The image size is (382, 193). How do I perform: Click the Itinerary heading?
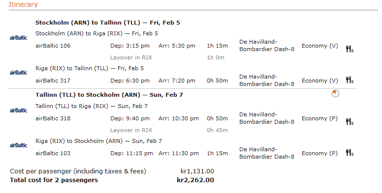click(x=23, y=4)
